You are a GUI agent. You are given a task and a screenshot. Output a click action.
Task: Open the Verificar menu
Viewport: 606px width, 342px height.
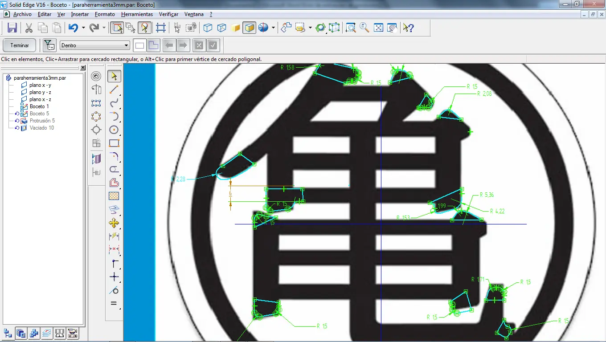click(168, 14)
